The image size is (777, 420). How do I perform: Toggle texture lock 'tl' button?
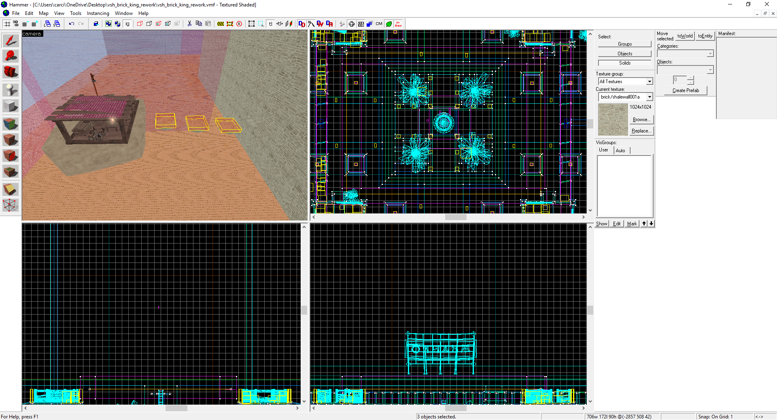270,24
